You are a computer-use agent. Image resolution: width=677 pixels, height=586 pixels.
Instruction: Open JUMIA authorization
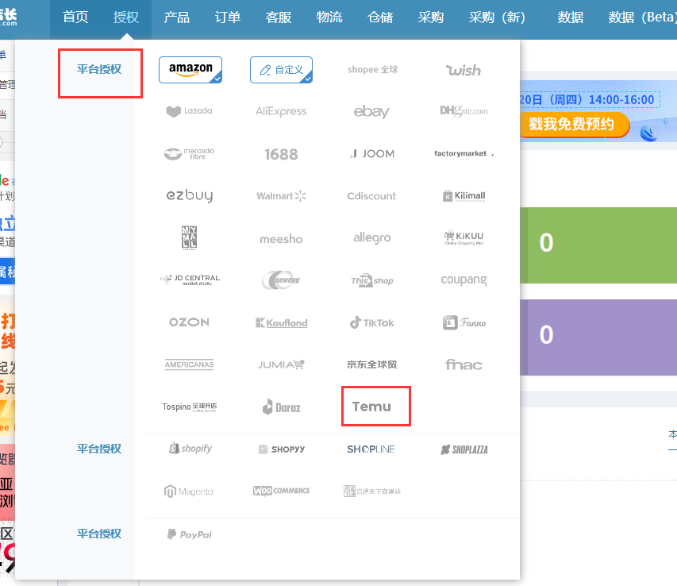pyautogui.click(x=281, y=364)
